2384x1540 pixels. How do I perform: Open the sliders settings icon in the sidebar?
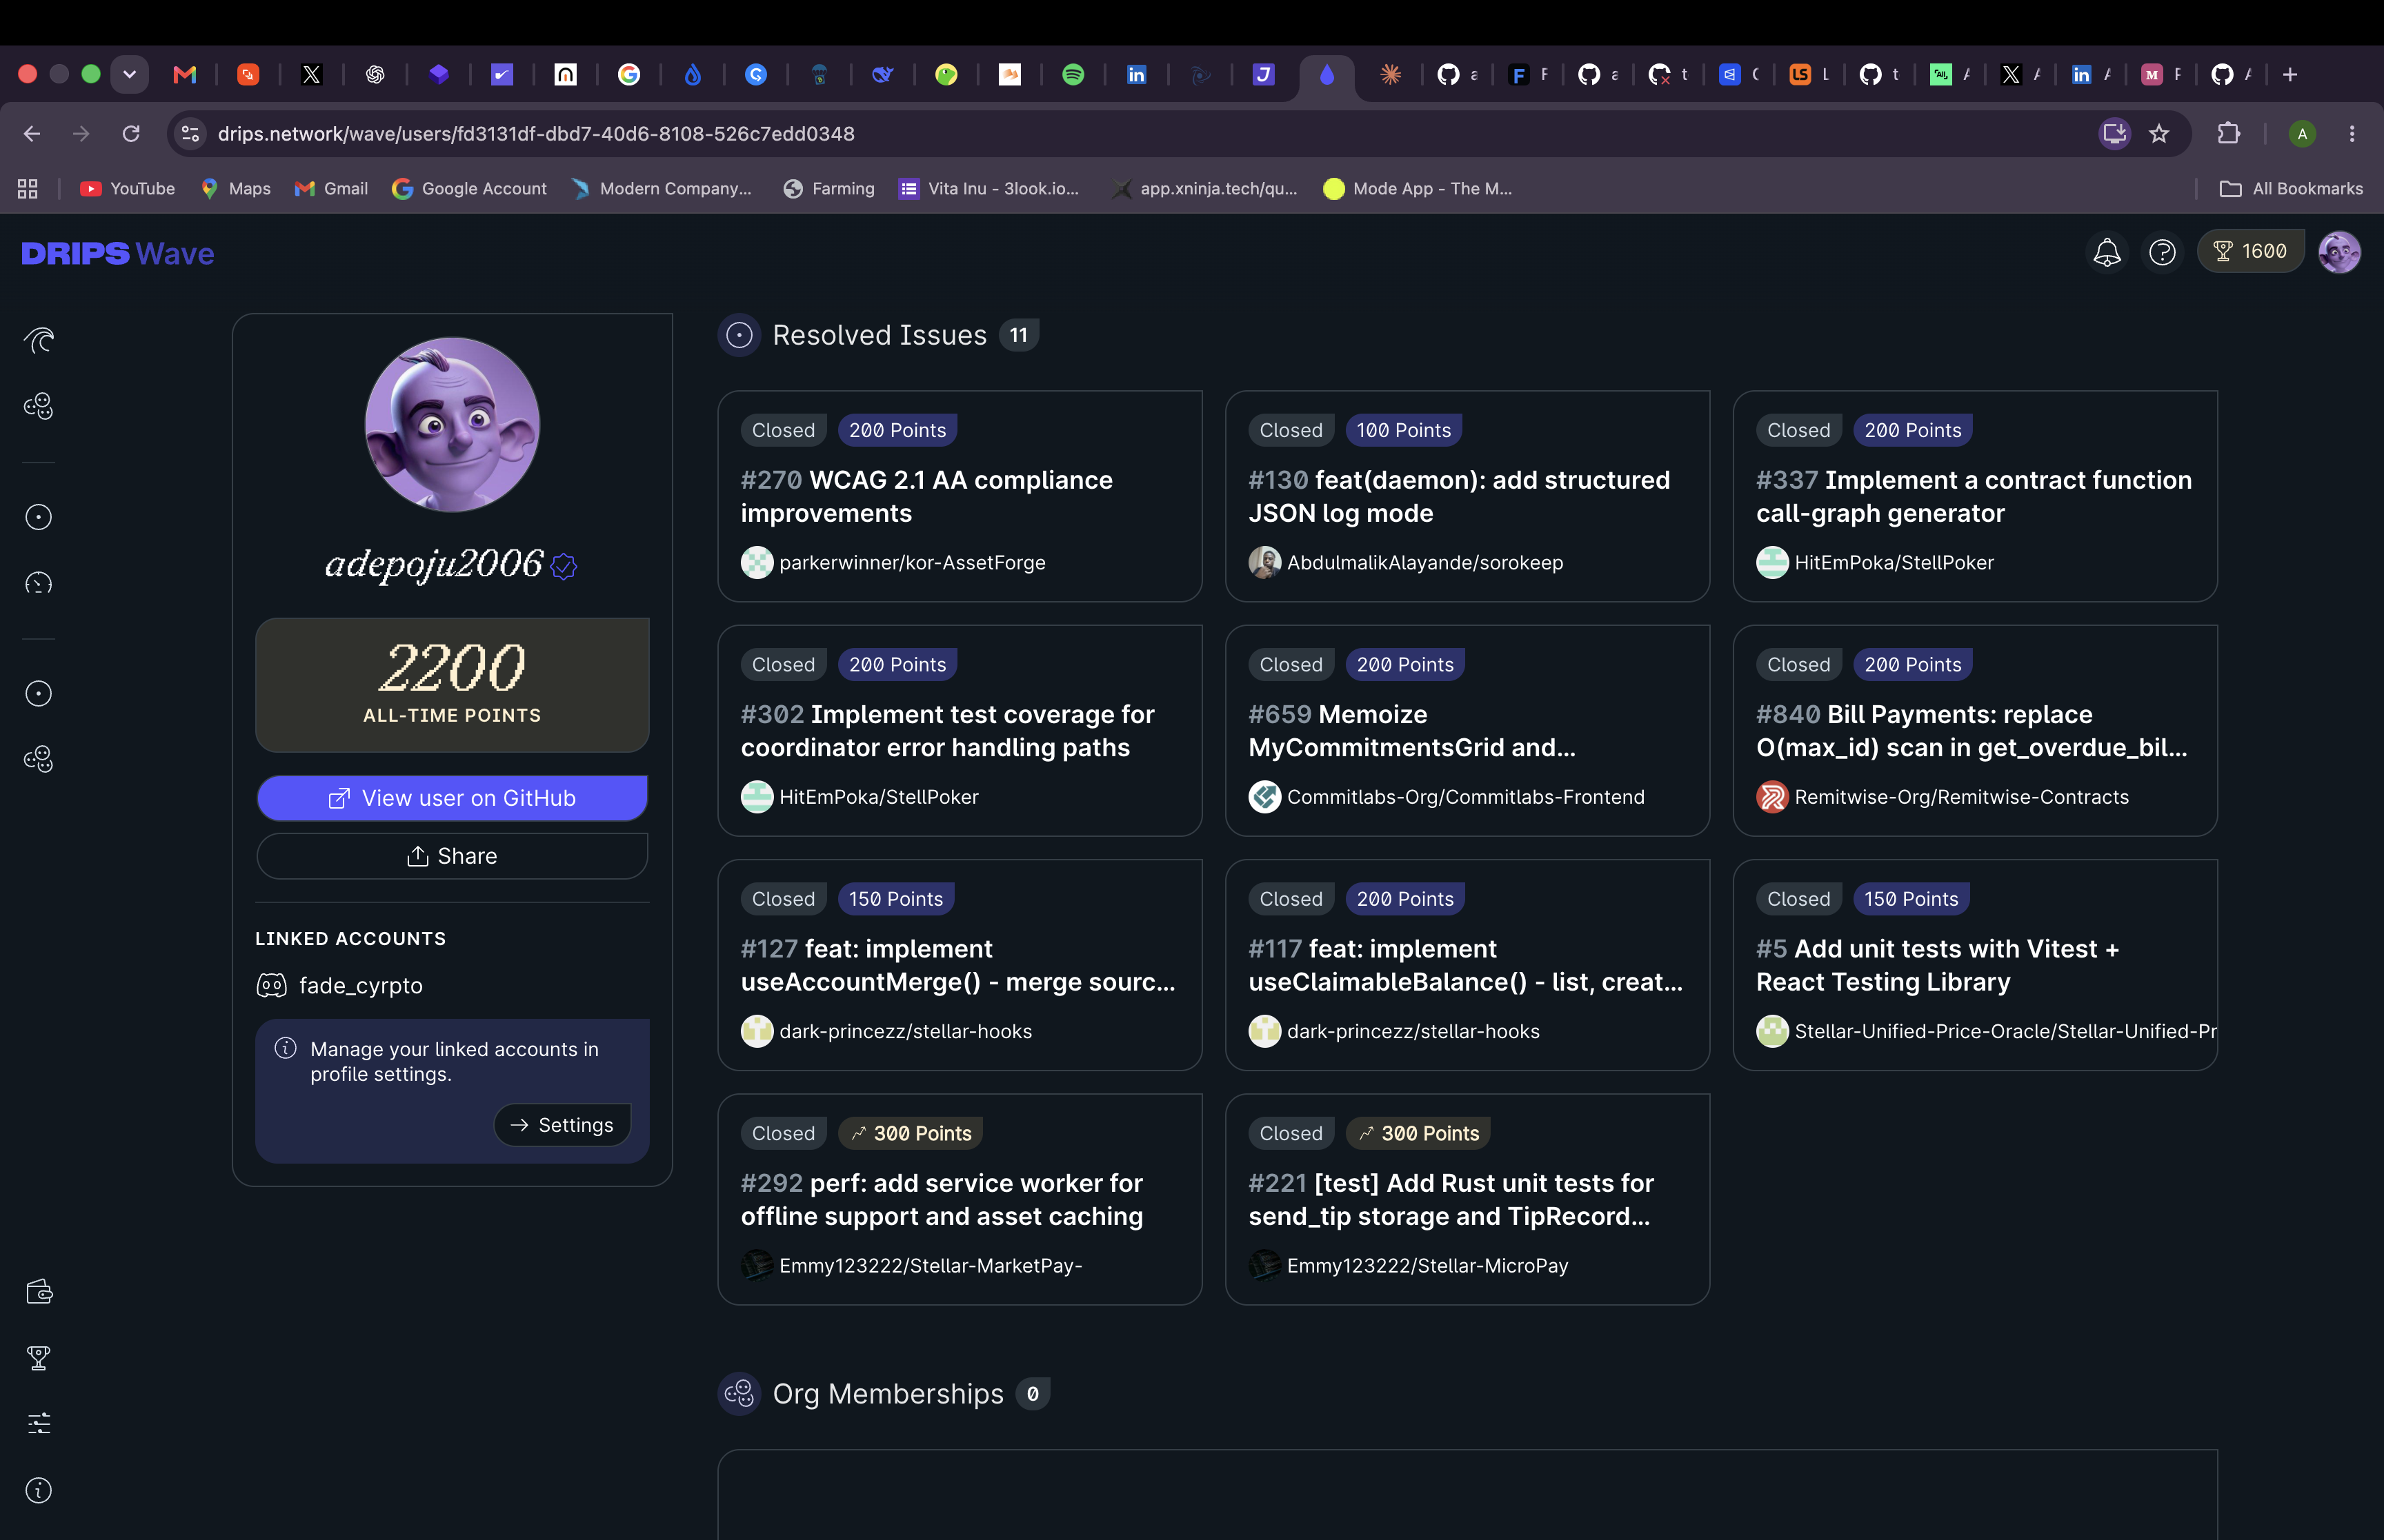[38, 1424]
